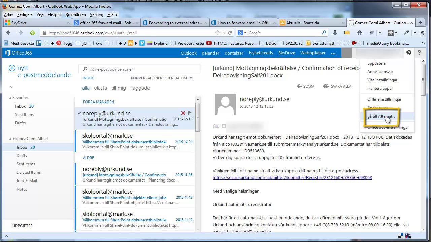Viewport: 431px width, 242px height.
Task: Click the SVARA reply arrow
Action: point(299,86)
